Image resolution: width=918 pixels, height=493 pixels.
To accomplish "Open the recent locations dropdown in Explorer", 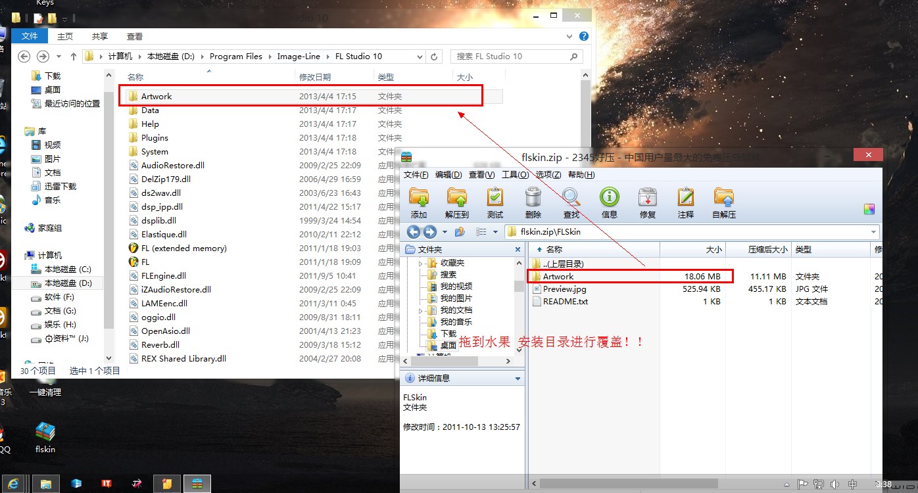I will pos(59,57).
